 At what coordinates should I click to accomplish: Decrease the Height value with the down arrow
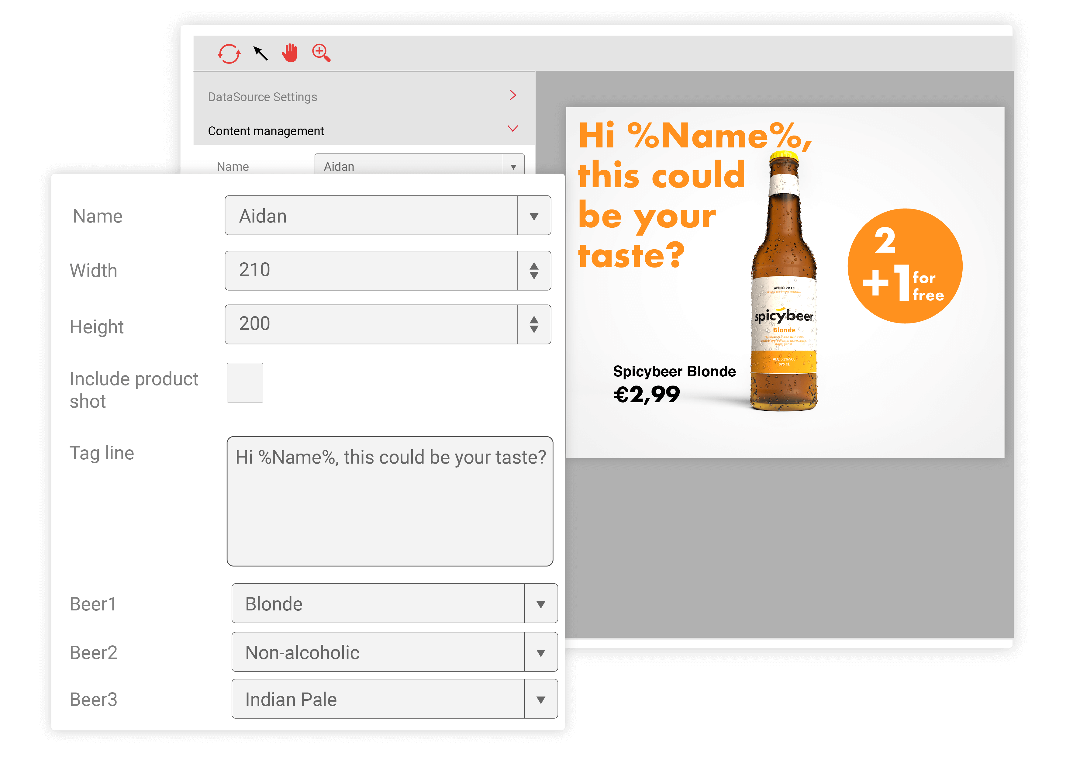(x=534, y=330)
